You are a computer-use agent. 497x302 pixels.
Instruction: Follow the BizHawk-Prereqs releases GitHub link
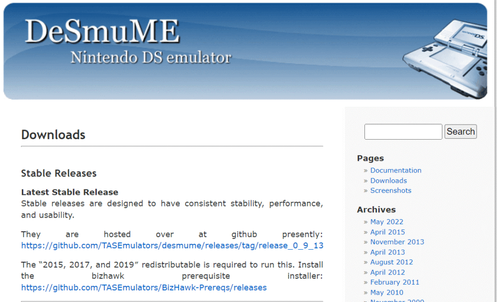(x=144, y=287)
